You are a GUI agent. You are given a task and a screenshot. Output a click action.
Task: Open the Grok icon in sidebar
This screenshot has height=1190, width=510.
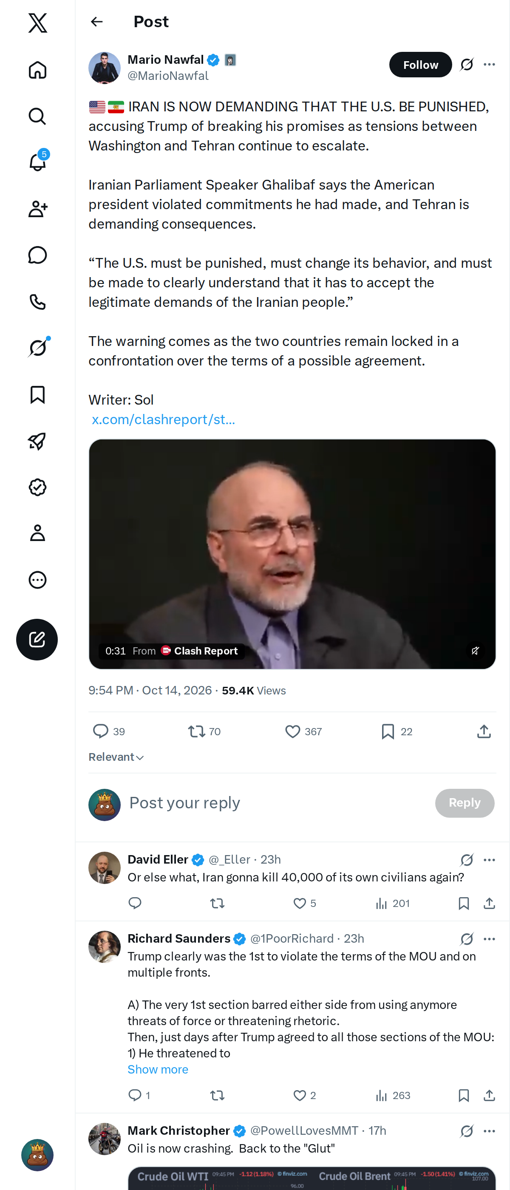[38, 348]
